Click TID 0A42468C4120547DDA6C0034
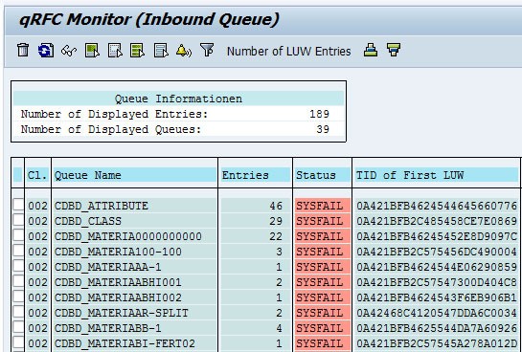Image resolution: width=522 pixels, height=352 pixels. pos(437,313)
